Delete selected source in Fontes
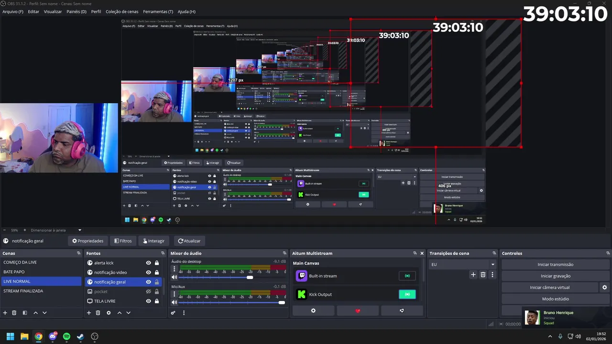Viewport: 612px width, 344px height. [98, 313]
